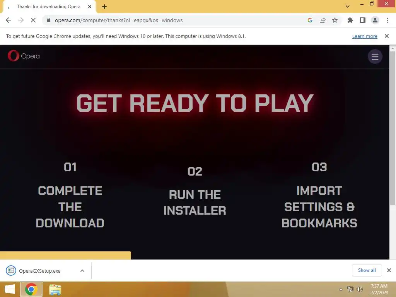The height and width of the screenshot is (297, 396).
Task: Click Show all downloads
Action: coord(367,270)
